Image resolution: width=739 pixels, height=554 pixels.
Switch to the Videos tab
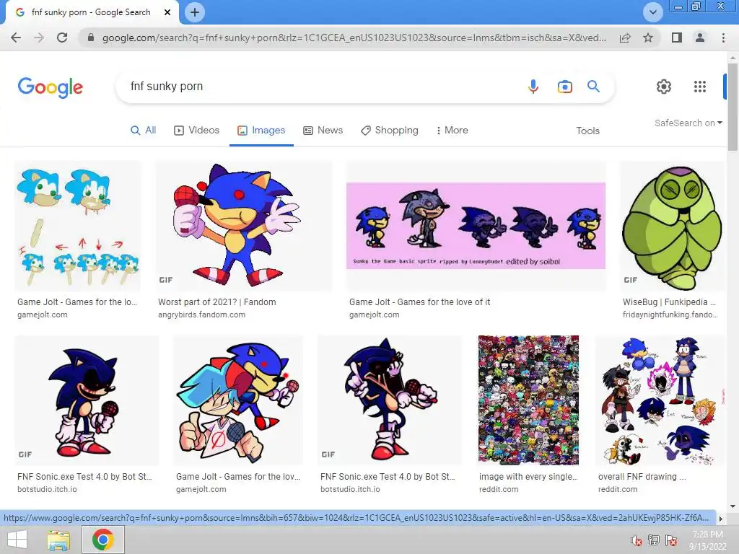click(x=196, y=131)
